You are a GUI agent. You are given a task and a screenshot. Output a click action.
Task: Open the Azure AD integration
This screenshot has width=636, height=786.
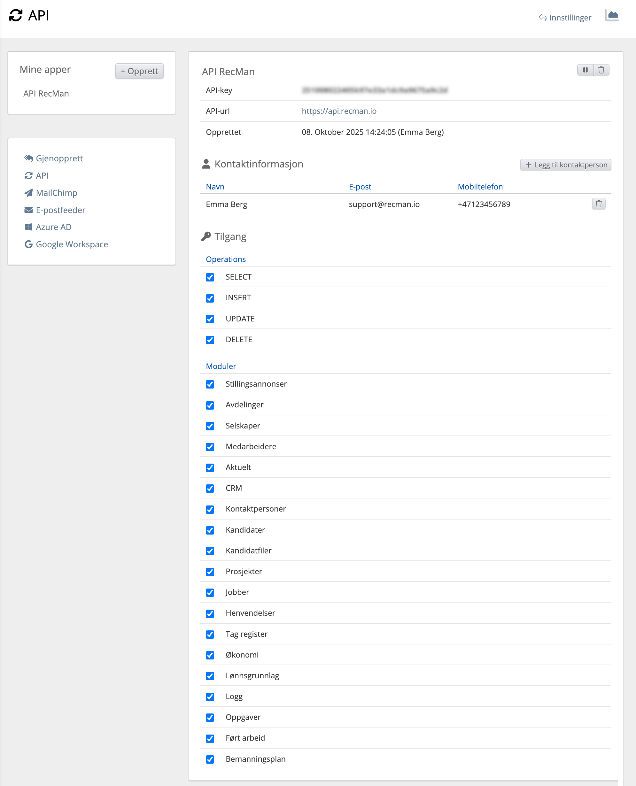(53, 227)
